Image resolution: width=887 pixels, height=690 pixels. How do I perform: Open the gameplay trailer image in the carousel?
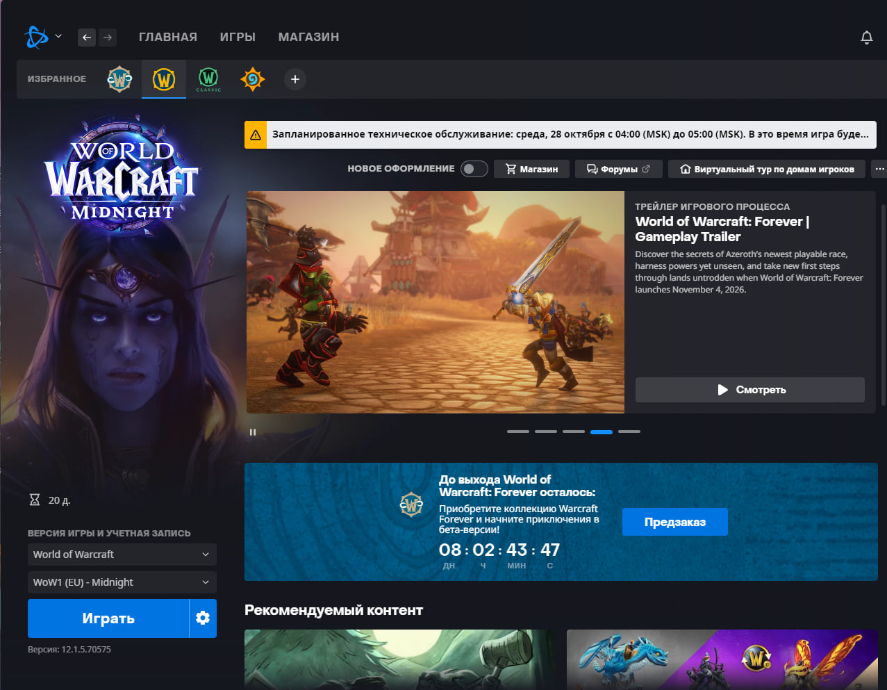point(436,302)
